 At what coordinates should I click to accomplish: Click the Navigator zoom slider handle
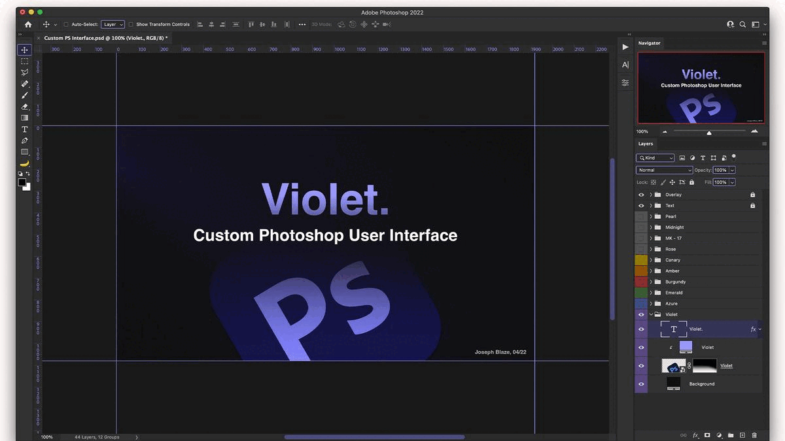pos(709,133)
